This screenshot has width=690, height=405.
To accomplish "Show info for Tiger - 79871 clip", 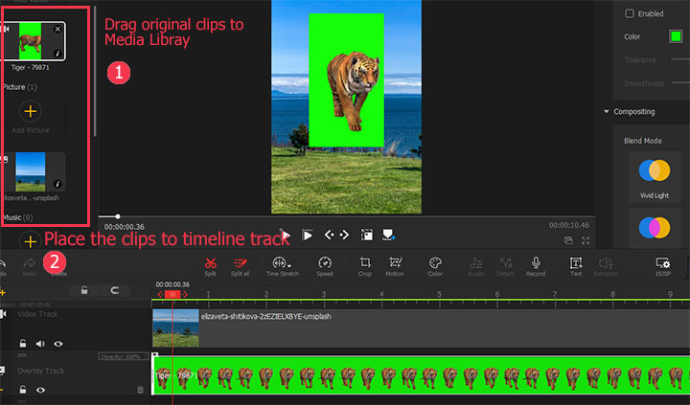I will [57, 54].
